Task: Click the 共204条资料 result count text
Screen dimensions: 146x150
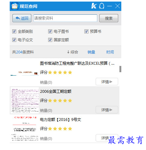Action: point(23,52)
